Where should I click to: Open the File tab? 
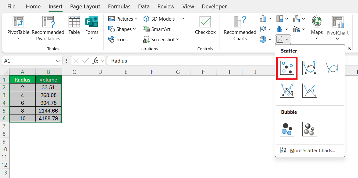[11, 6]
